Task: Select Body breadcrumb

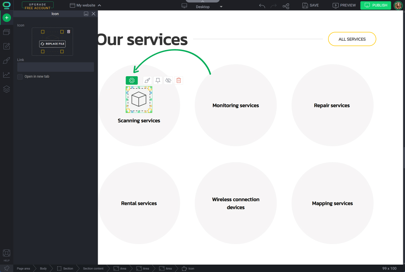Action: [43, 268]
